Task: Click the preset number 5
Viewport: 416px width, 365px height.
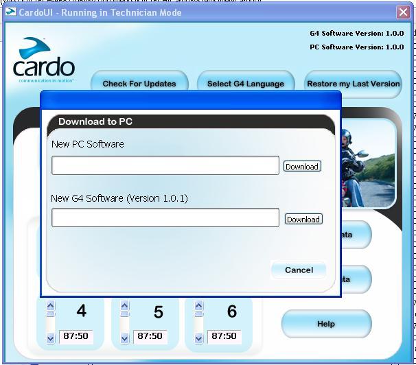Action: tap(159, 312)
